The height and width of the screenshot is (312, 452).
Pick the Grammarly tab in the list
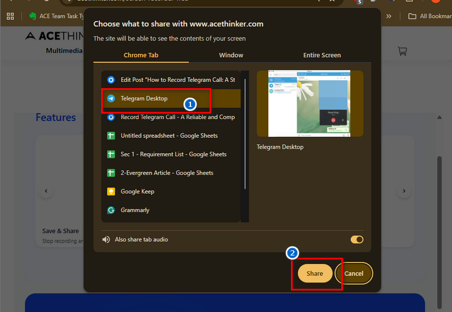pos(135,210)
